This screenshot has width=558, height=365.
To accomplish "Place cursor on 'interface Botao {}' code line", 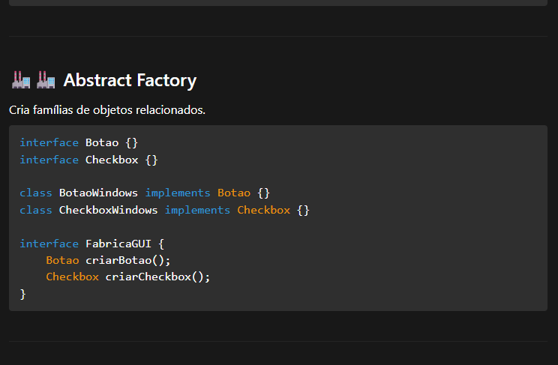I will 79,142.
